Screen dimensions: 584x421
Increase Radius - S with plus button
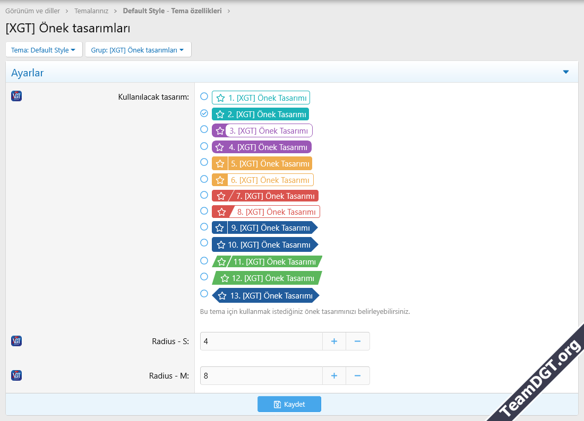(x=334, y=341)
